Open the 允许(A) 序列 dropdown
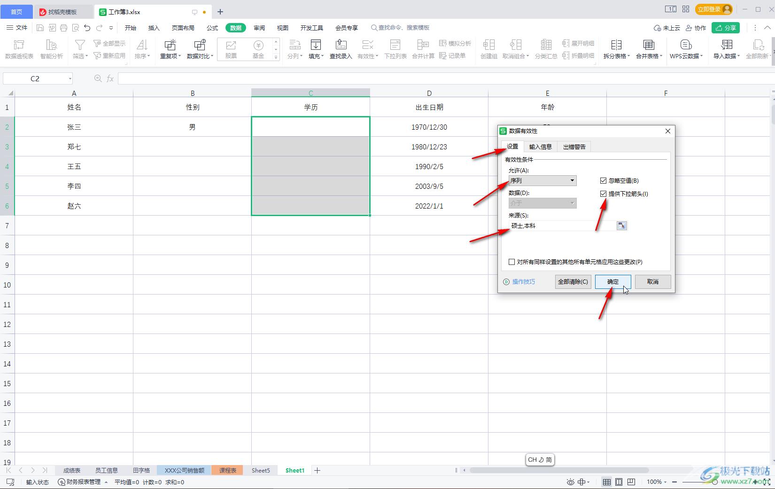Screen dimensions: 775x489 pyautogui.click(x=542, y=180)
